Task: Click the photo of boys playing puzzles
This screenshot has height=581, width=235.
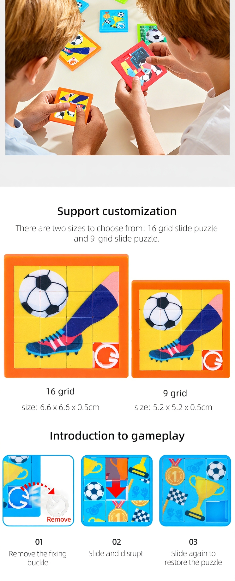Action: click(117, 77)
